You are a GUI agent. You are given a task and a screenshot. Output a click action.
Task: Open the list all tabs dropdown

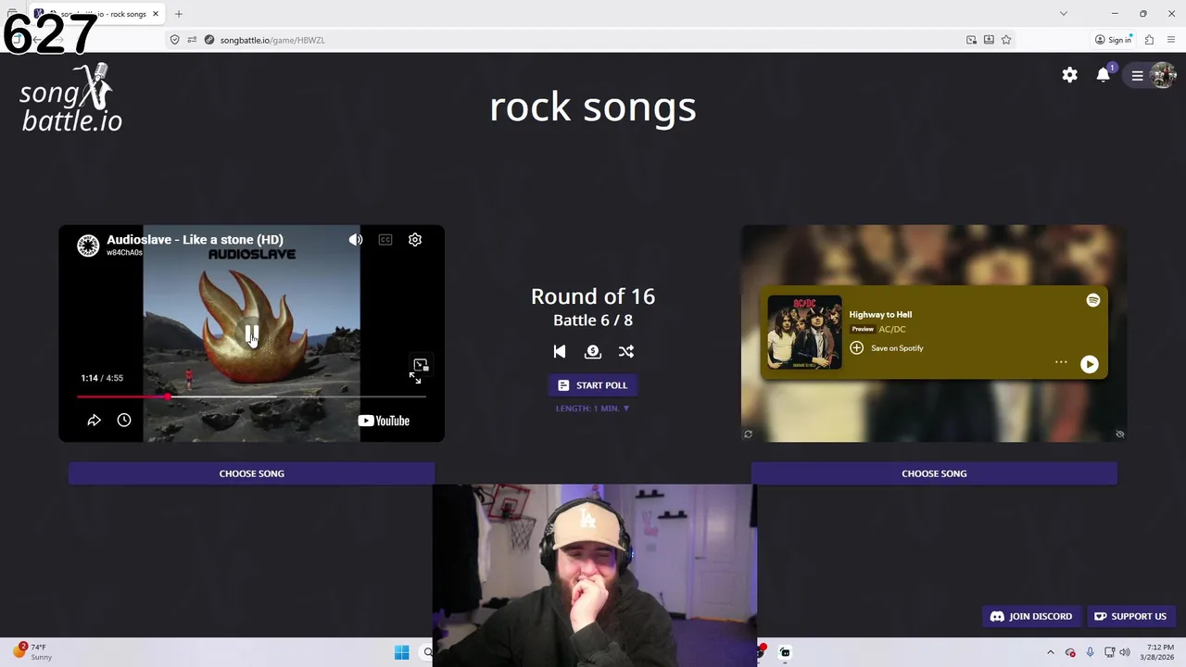pyautogui.click(x=1063, y=14)
